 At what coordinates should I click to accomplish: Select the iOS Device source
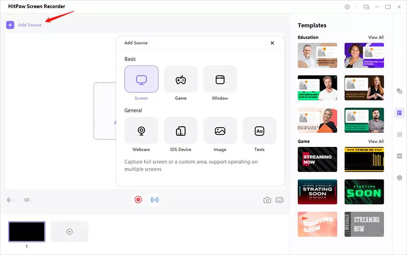[x=181, y=131]
